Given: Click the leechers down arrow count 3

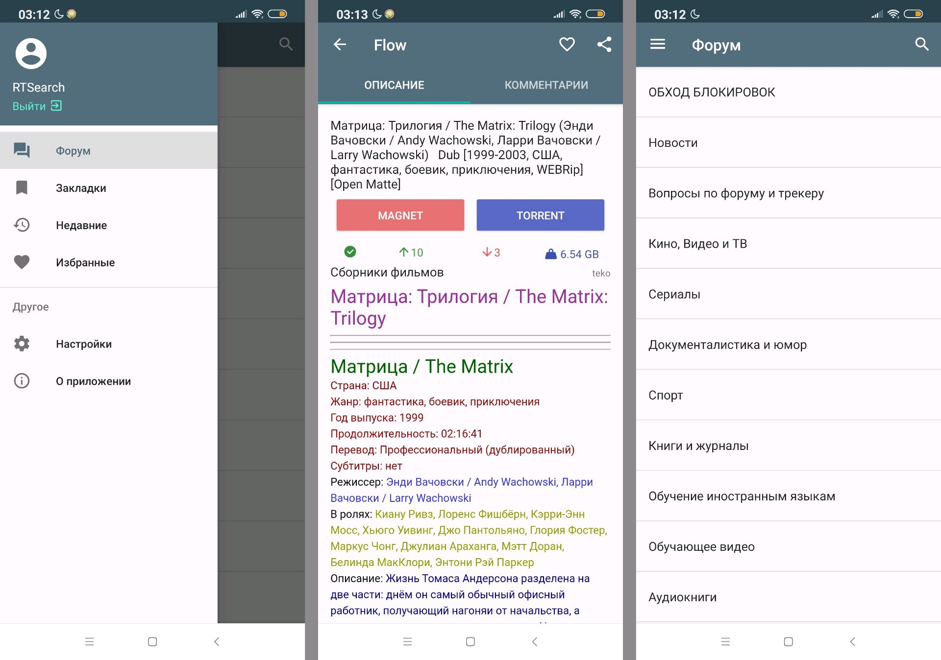Looking at the screenshot, I should coord(491,252).
